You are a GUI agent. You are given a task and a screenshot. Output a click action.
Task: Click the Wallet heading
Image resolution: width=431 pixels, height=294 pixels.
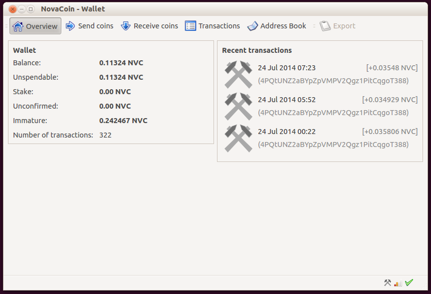click(x=24, y=50)
